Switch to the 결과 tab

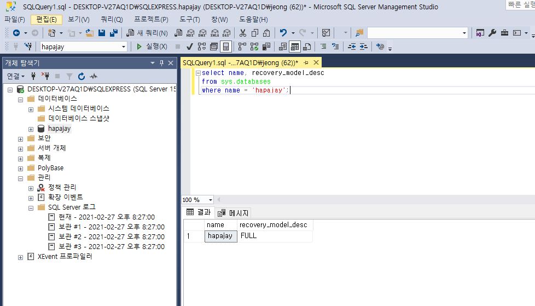(199, 212)
